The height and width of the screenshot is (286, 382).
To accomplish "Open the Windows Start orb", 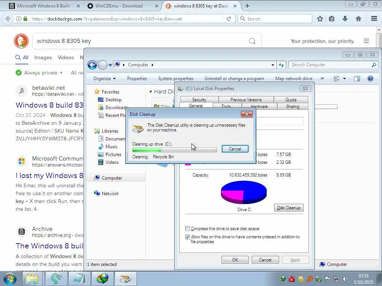I will point(10,279).
